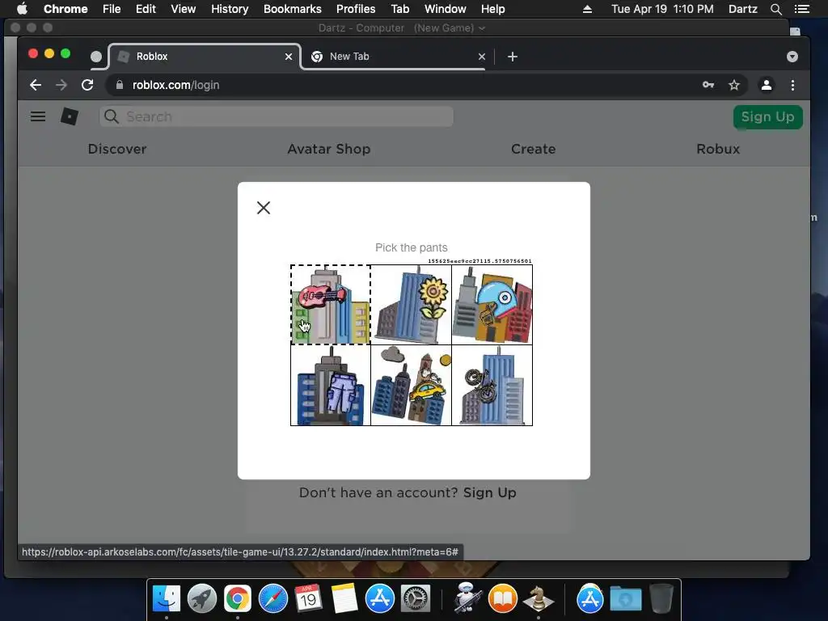Screen dimensions: 828x621
Task: Open the Edit menu
Action: pyautogui.click(x=146, y=9)
